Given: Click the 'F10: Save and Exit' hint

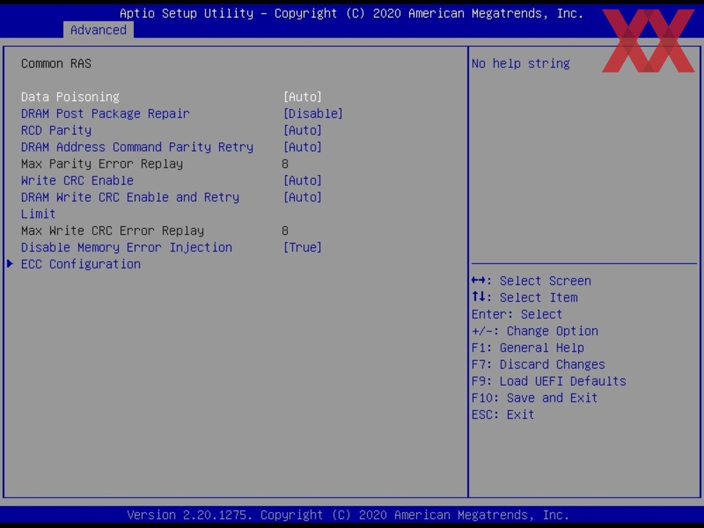Looking at the screenshot, I should click(535, 398).
